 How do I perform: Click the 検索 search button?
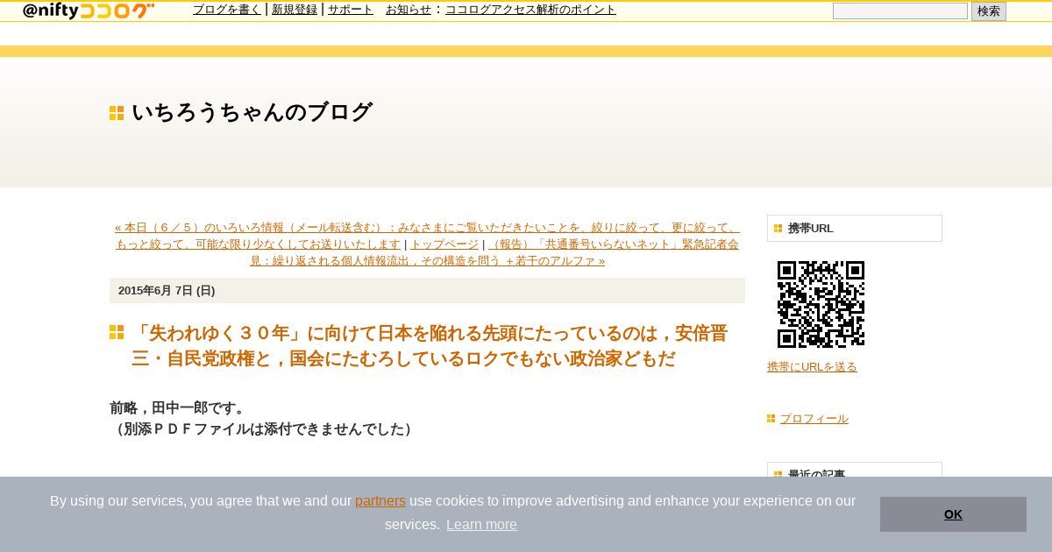click(x=989, y=11)
